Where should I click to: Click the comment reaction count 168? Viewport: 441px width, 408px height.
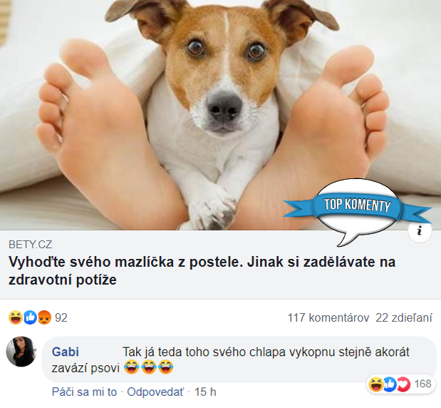(422, 384)
